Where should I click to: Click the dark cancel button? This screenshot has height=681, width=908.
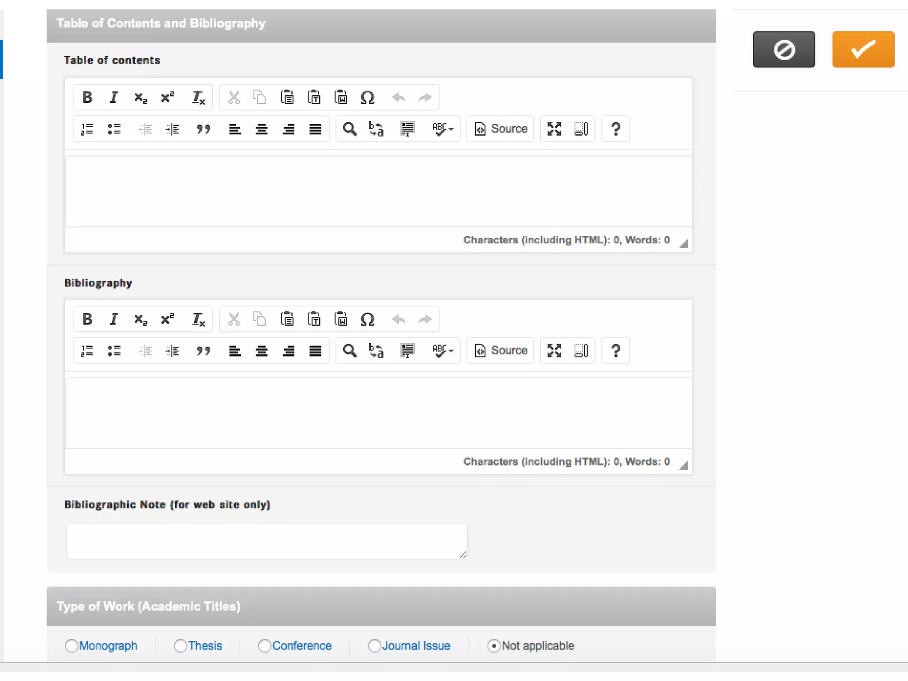pyautogui.click(x=784, y=49)
